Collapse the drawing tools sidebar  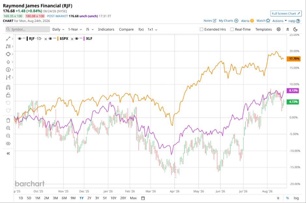[8, 153]
